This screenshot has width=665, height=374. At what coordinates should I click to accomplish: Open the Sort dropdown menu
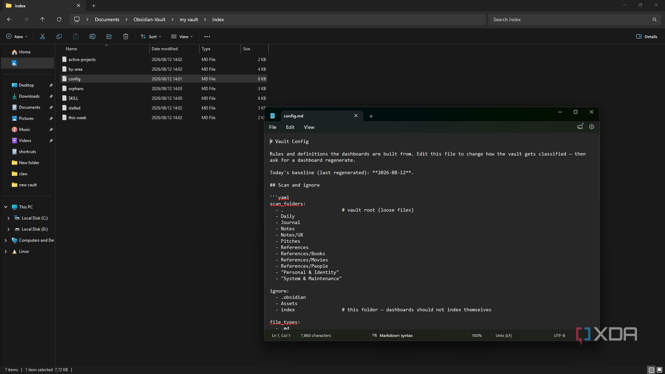(151, 36)
